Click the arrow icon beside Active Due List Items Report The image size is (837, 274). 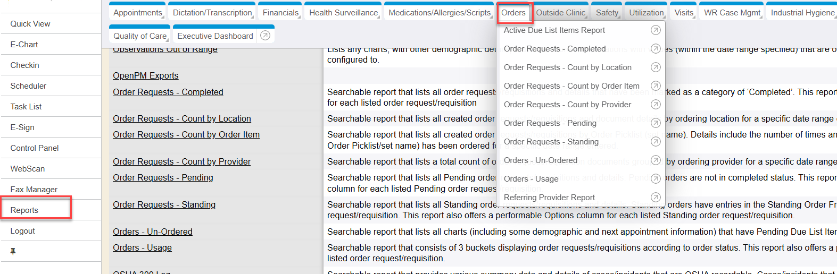click(x=656, y=30)
